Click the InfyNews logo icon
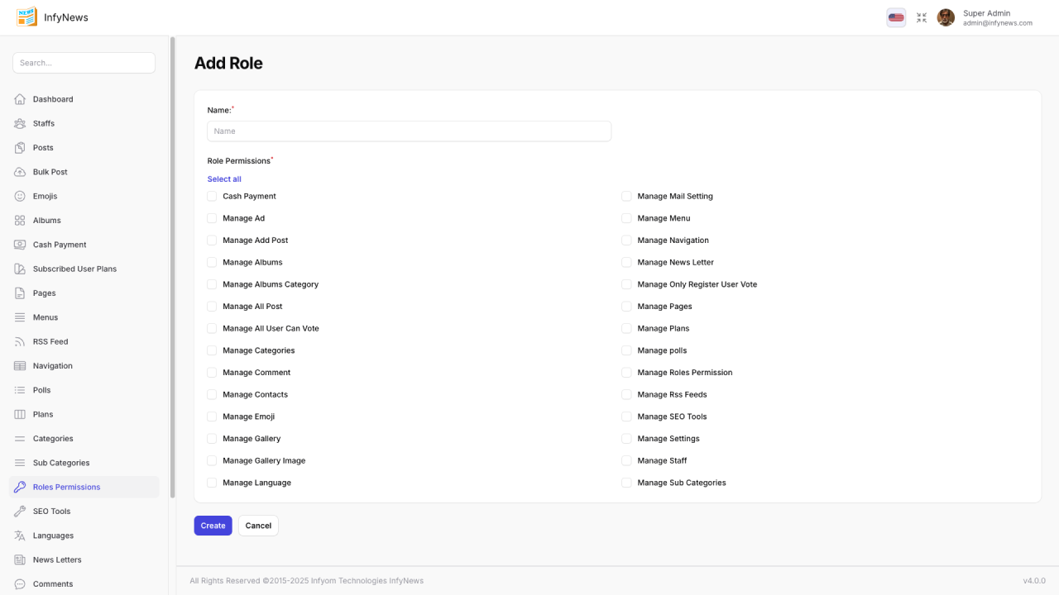 (x=26, y=17)
